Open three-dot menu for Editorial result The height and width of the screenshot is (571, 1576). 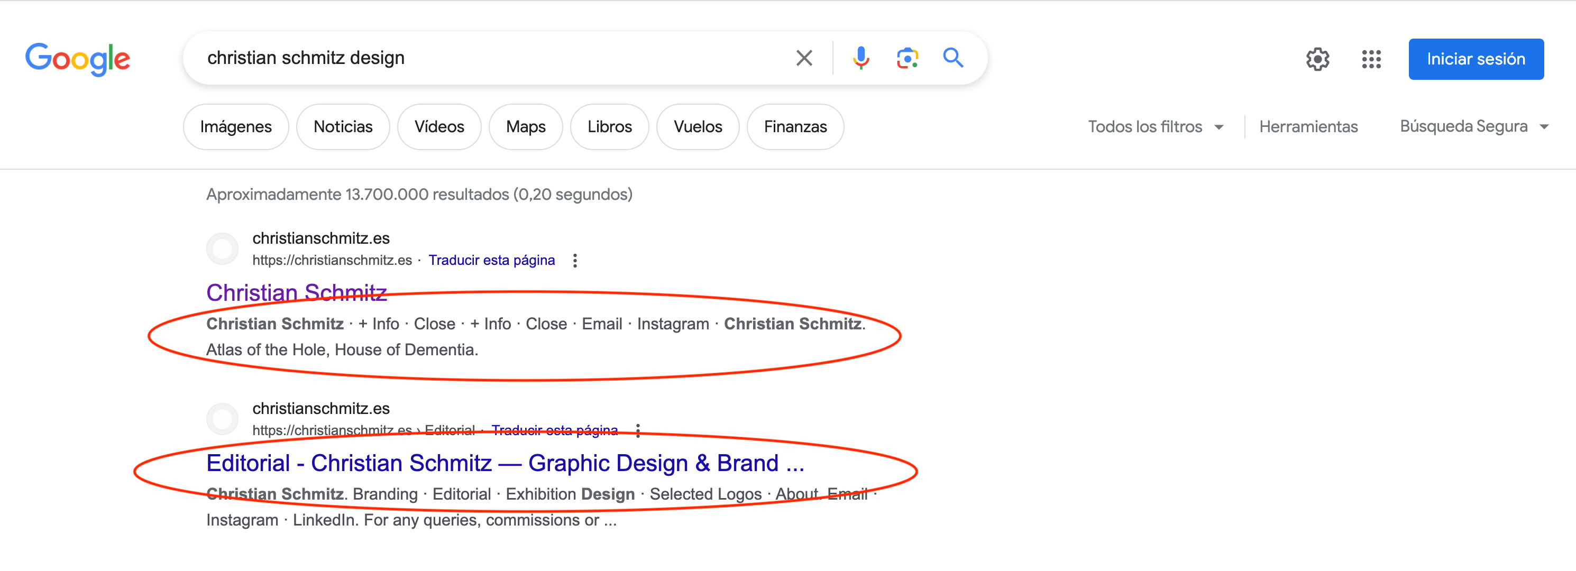[x=637, y=430]
